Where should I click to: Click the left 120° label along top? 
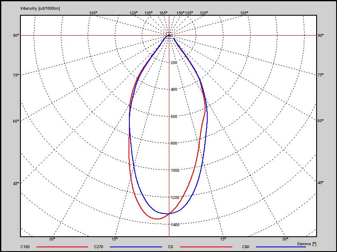(x=134, y=13)
